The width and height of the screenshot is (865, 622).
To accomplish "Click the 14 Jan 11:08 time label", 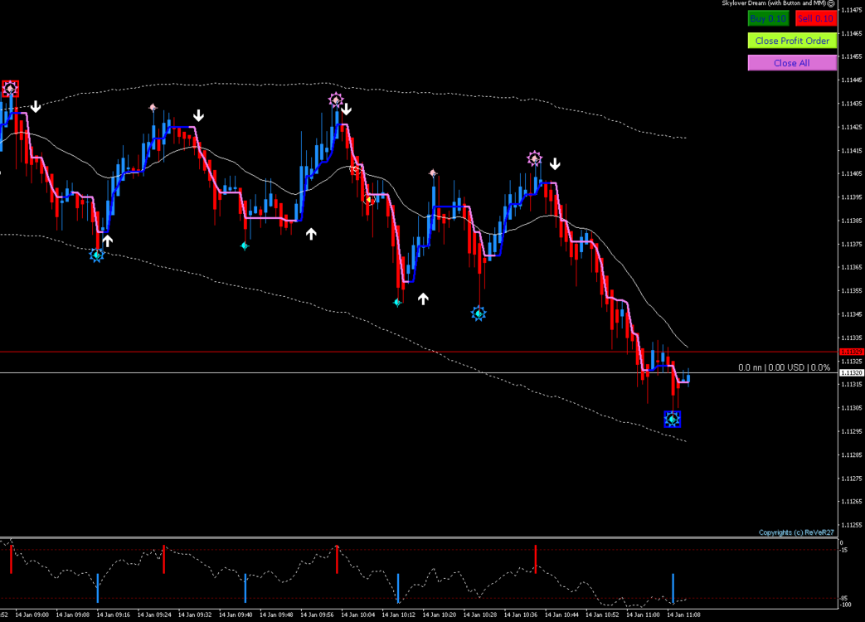I will tap(683, 615).
